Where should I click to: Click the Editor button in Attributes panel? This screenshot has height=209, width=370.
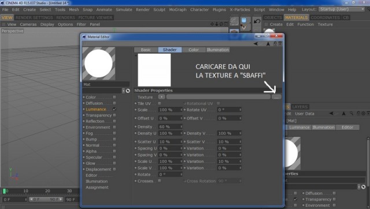(347, 127)
